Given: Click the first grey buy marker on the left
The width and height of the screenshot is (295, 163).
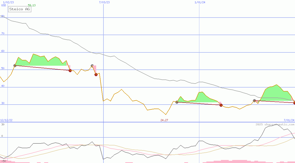Looking at the screenshot, I should (15, 65).
